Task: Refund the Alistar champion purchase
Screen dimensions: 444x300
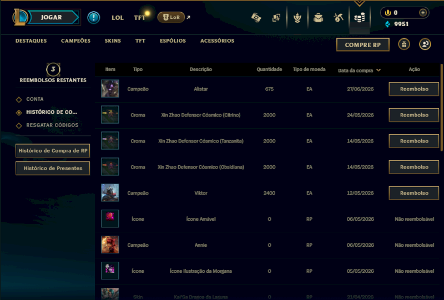Action: pyautogui.click(x=414, y=89)
